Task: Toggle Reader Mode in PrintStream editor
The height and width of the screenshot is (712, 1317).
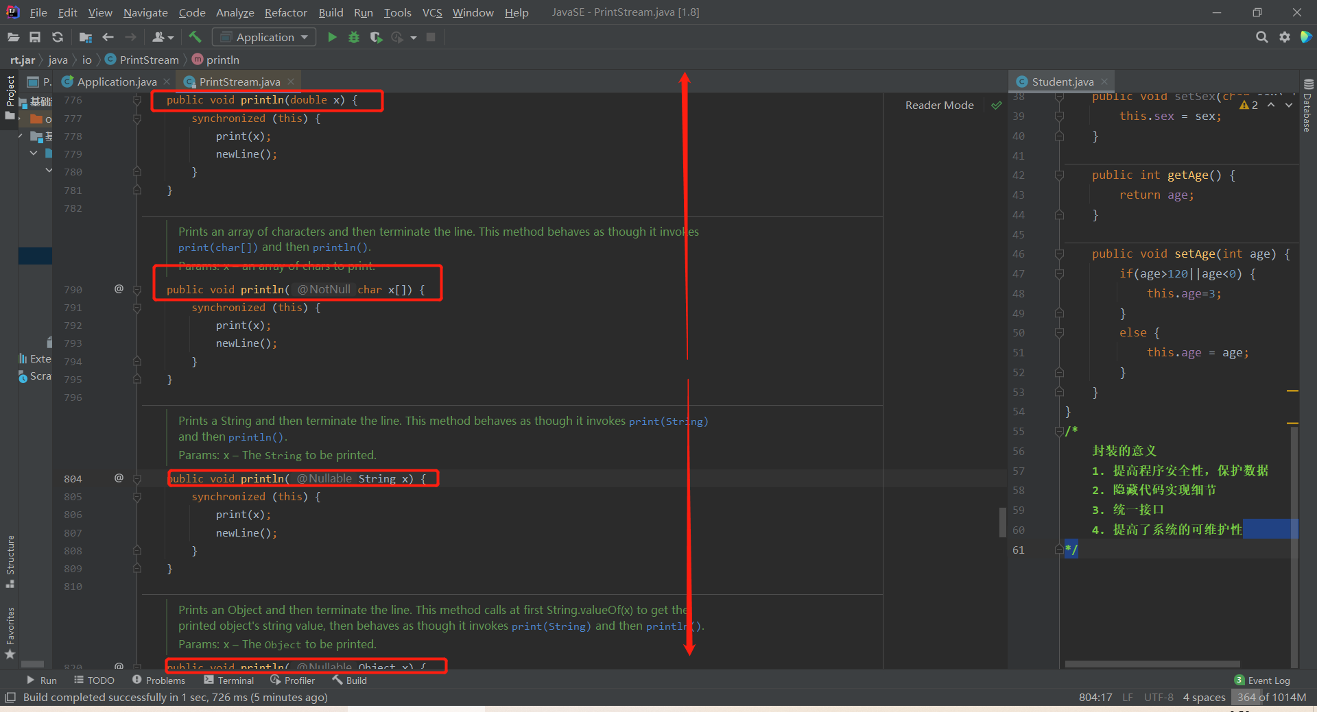Action: pyautogui.click(x=939, y=105)
